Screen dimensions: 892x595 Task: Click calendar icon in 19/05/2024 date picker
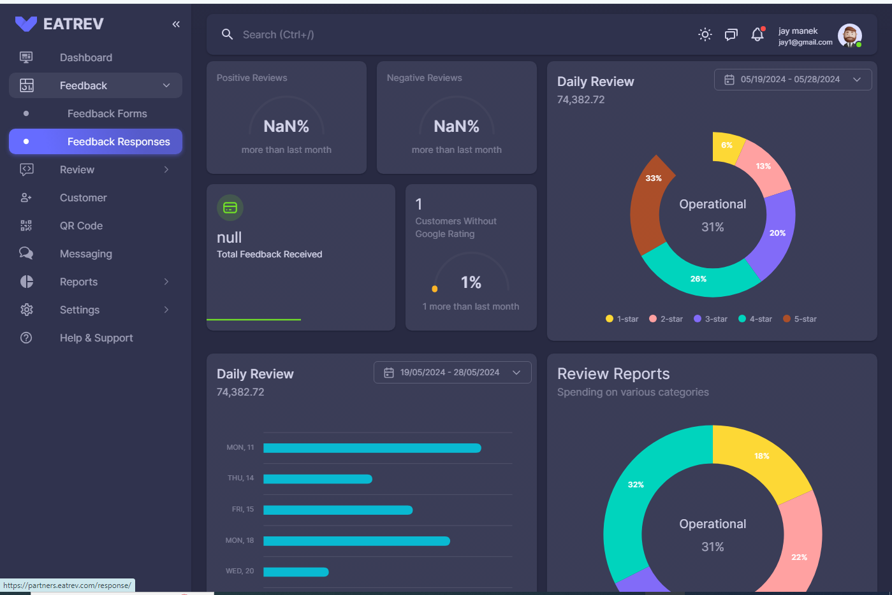pyautogui.click(x=389, y=373)
